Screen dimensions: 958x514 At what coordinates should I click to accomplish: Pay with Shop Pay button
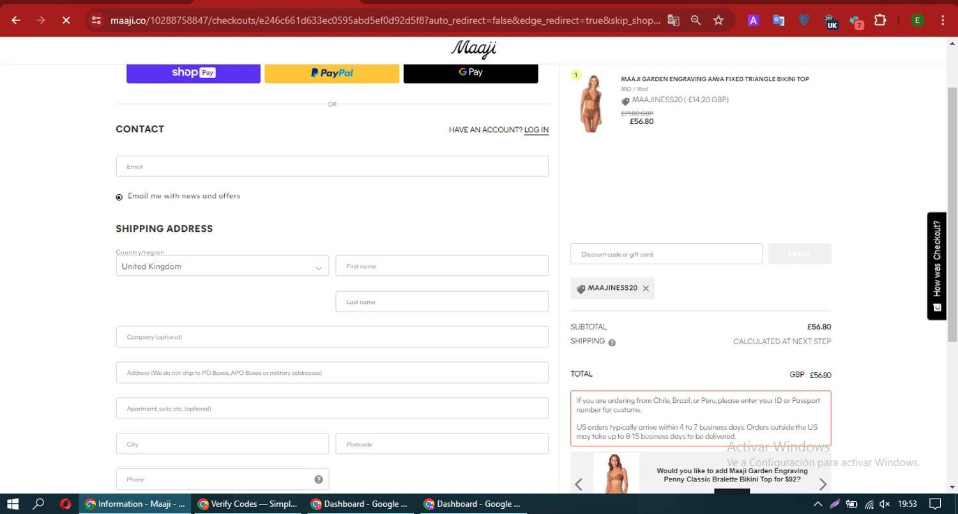(194, 73)
